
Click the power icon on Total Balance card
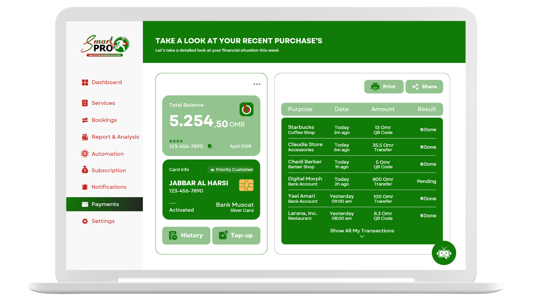coord(246,109)
